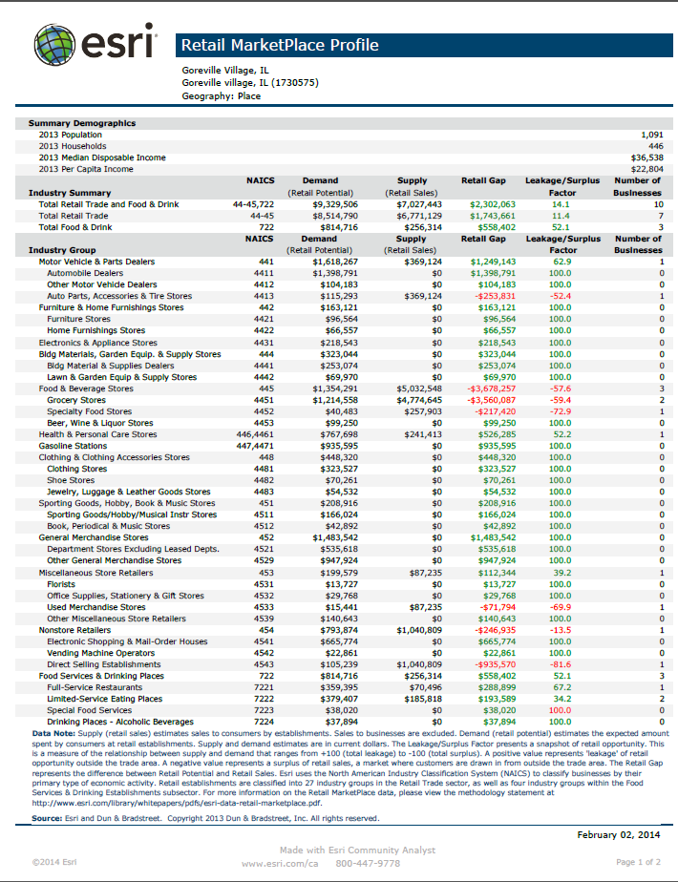Image resolution: width=678 pixels, height=882 pixels.
Task: Select Specialty Food Stores factor -72.9
Action: [561, 411]
